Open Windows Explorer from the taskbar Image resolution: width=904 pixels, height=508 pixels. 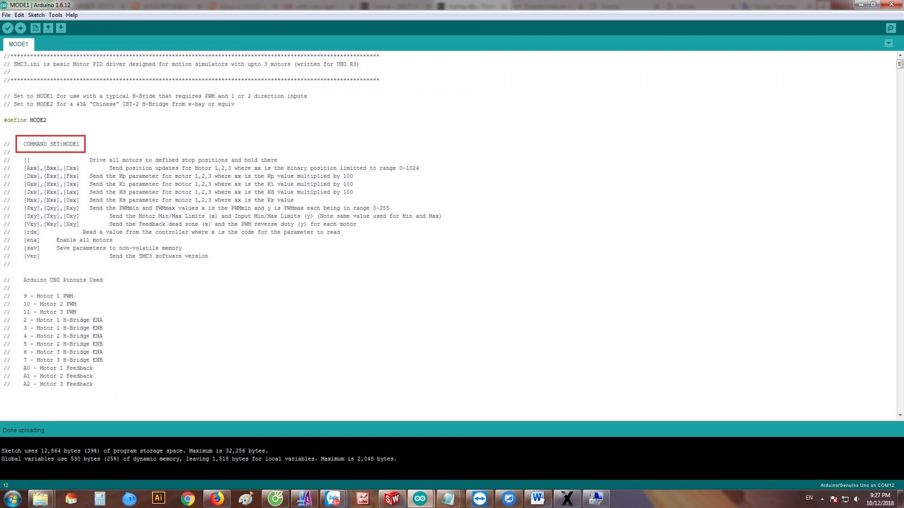coord(41,498)
